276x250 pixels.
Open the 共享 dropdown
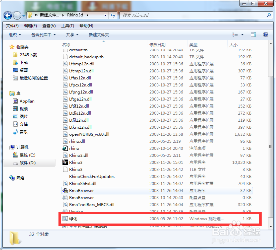coord(72,35)
